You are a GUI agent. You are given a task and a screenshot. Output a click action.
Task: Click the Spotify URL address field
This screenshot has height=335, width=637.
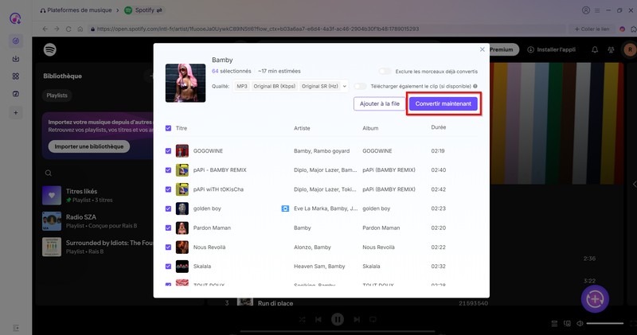tap(327, 29)
